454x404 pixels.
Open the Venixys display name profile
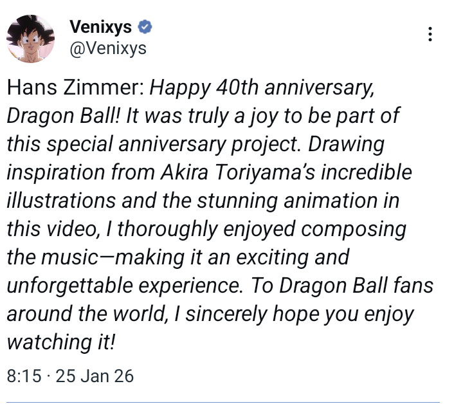point(100,28)
